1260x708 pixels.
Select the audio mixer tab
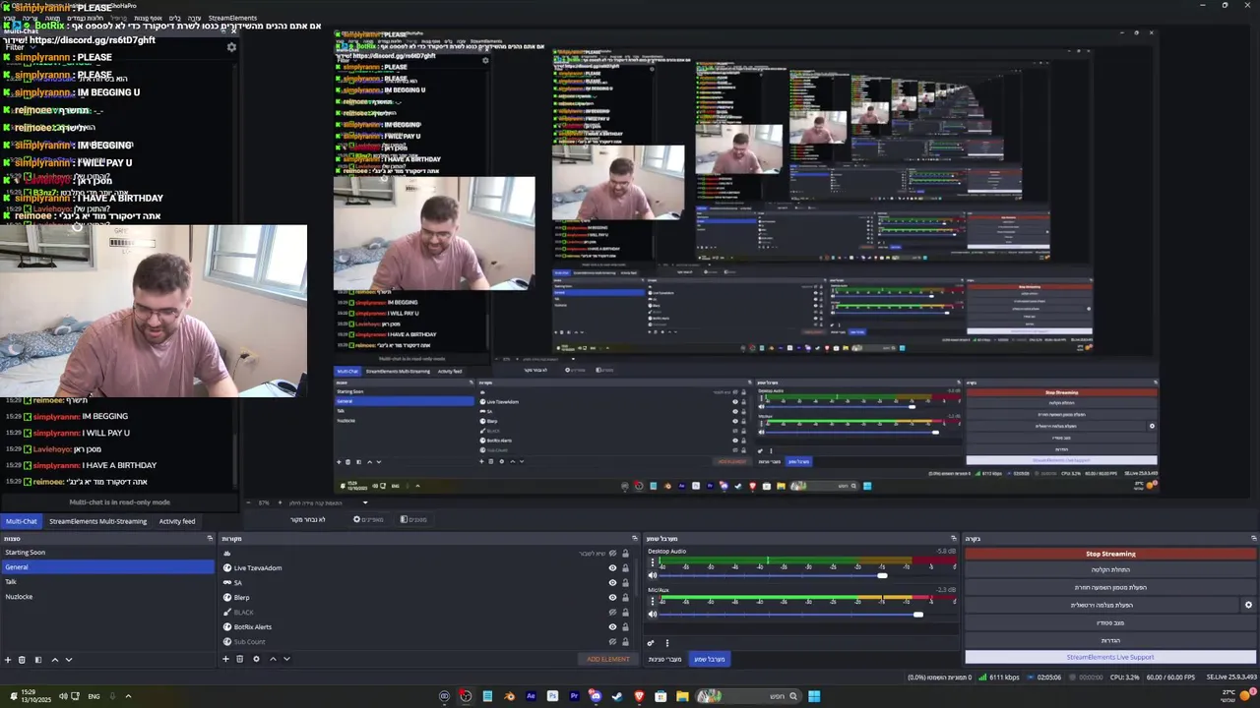pyautogui.click(x=709, y=659)
